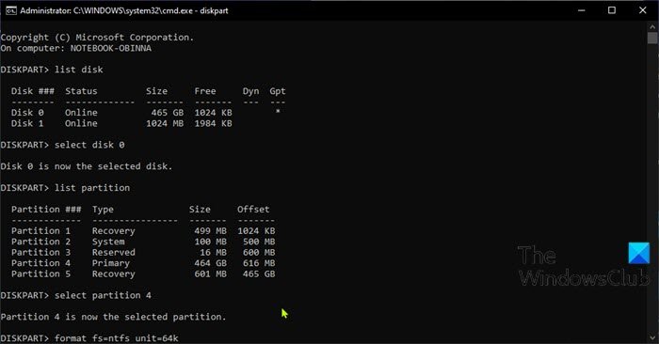This screenshot has height=344, width=659.
Task: Click the '601 MB' size of Partition 5
Action: (x=210, y=274)
